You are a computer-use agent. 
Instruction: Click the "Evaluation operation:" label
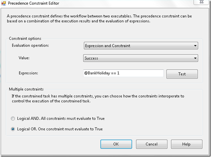[x=30, y=45]
